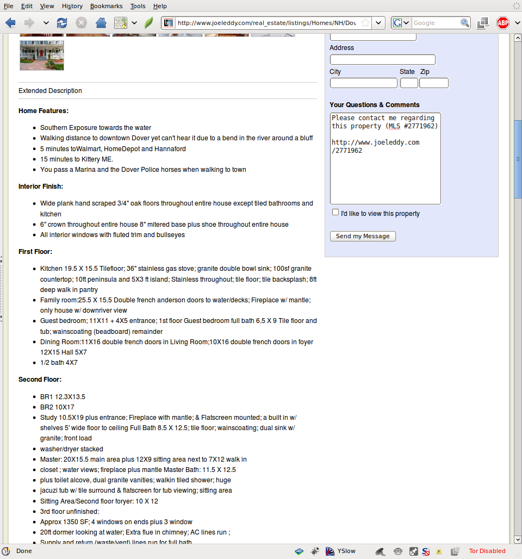Open the URL history dropdown
The image size is (522, 559).
tap(378, 23)
